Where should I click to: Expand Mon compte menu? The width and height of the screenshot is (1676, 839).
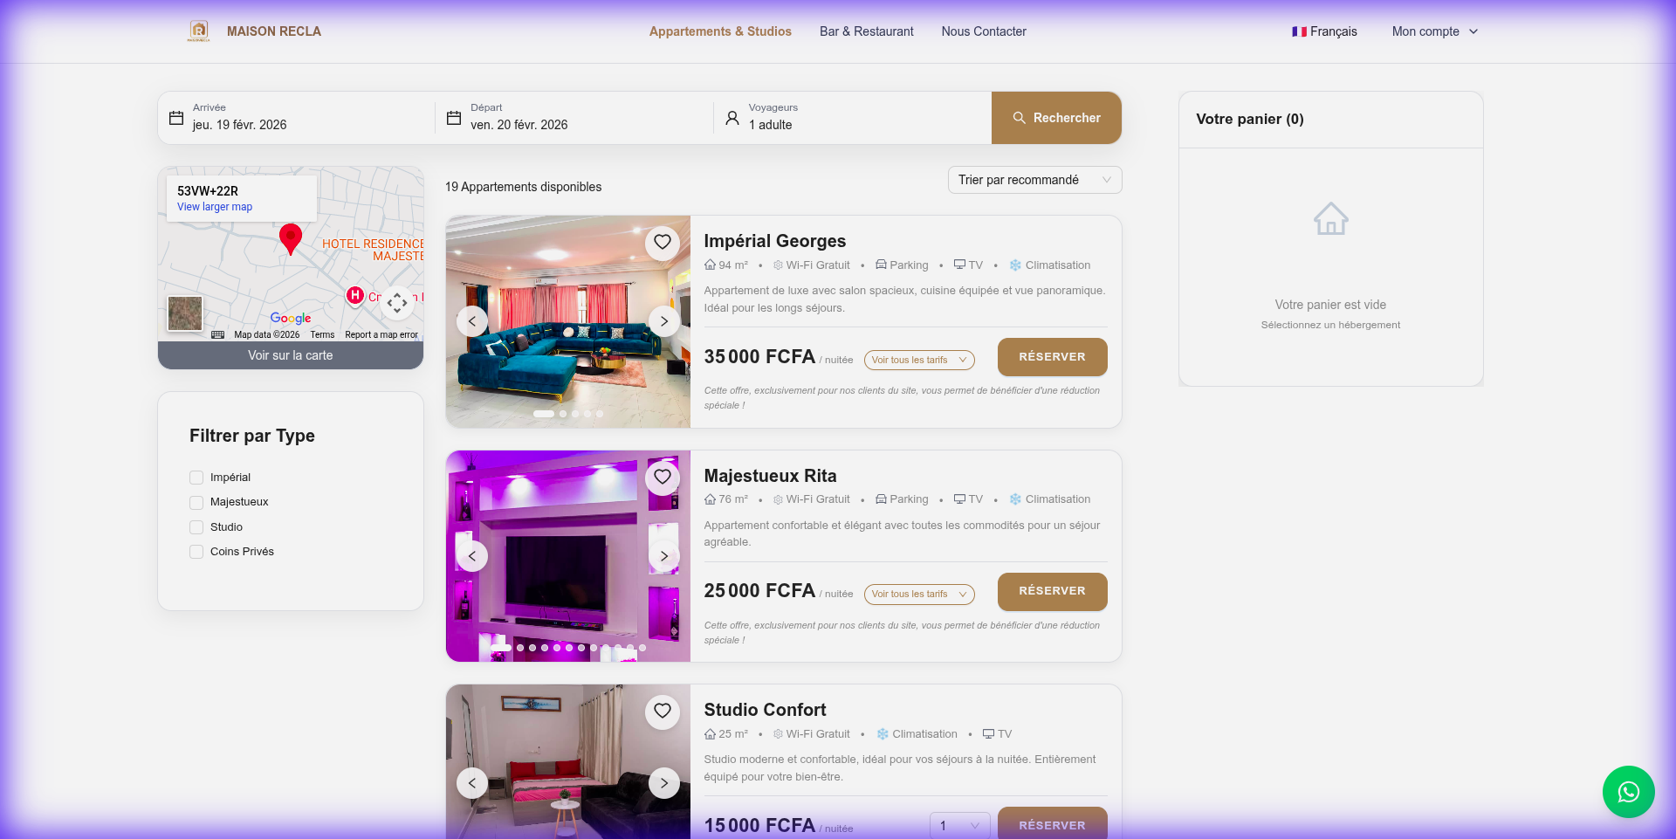coord(1434,31)
